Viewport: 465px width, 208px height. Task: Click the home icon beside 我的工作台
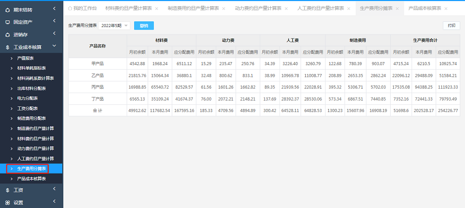coord(70,8)
